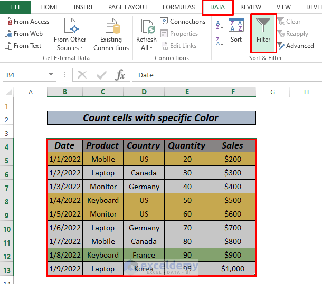Click Advanced filter option
322x284 pixels.
(x=295, y=46)
